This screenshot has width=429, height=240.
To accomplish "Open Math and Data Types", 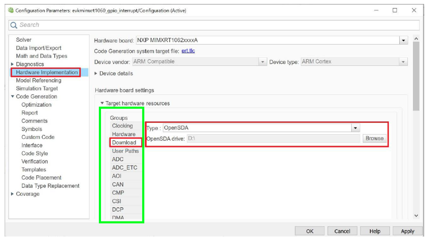I will point(42,56).
